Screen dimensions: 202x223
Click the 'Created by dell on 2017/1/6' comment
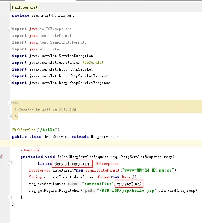coord(48,110)
